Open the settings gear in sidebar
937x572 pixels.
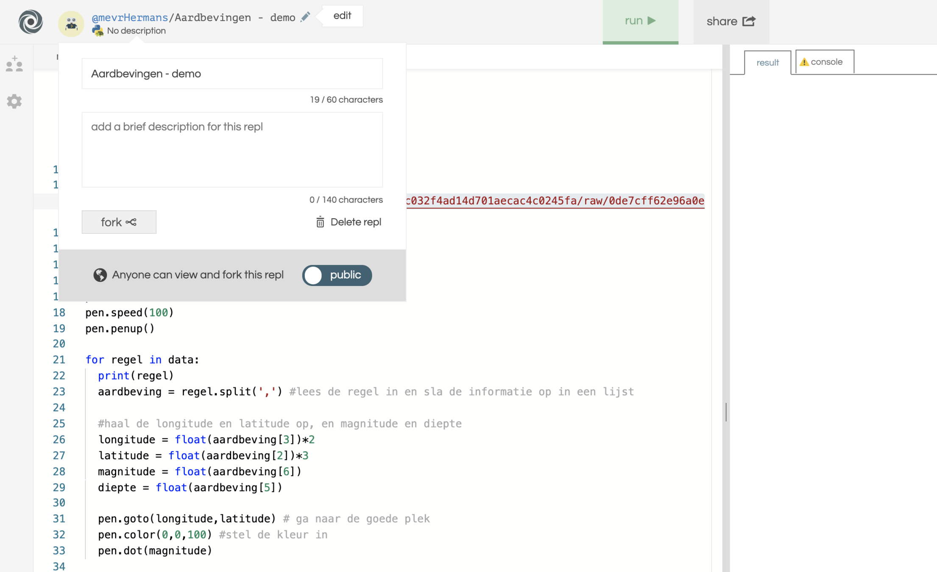pyautogui.click(x=14, y=101)
